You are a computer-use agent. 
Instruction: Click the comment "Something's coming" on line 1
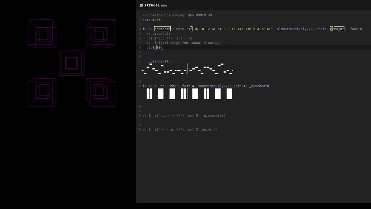tap(177, 15)
